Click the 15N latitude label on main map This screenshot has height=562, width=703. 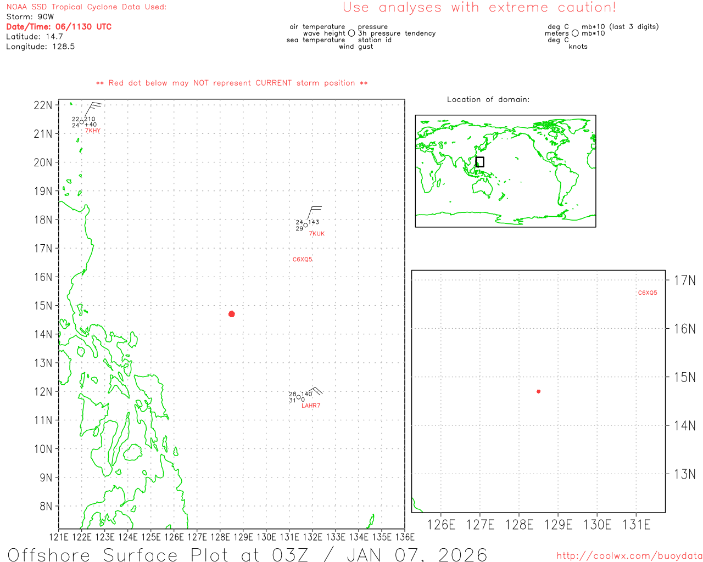(43, 306)
